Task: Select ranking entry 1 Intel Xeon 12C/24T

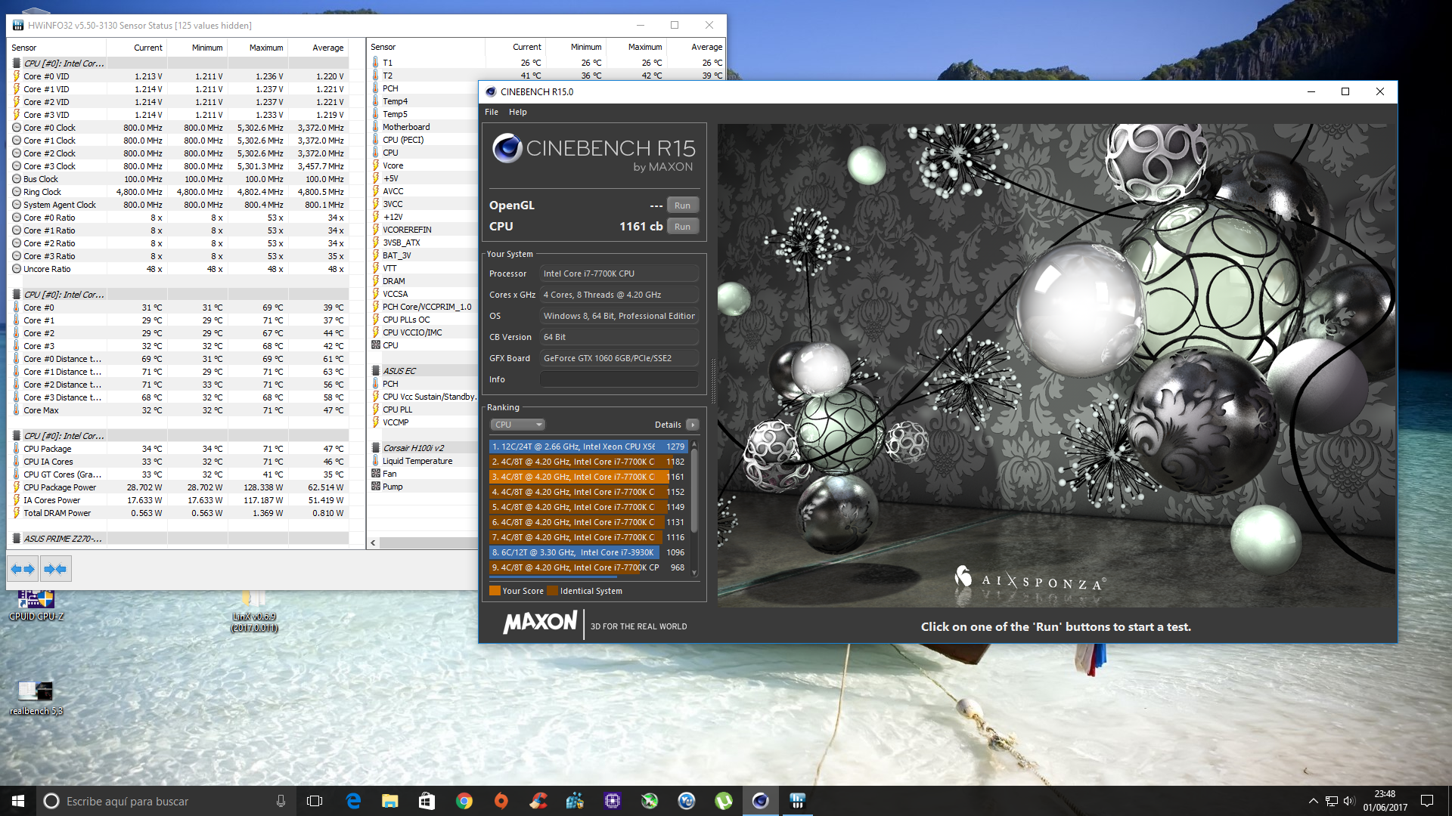Action: click(x=588, y=447)
